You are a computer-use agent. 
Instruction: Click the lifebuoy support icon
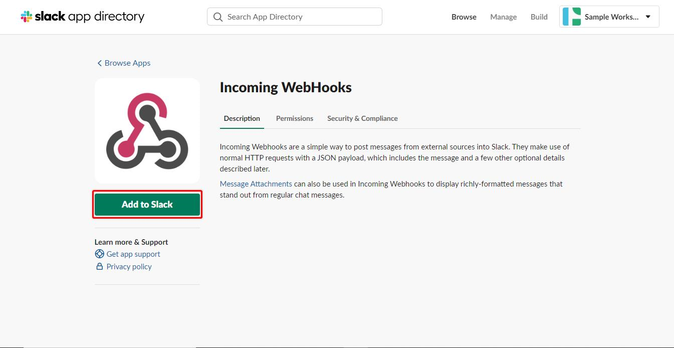[99, 254]
